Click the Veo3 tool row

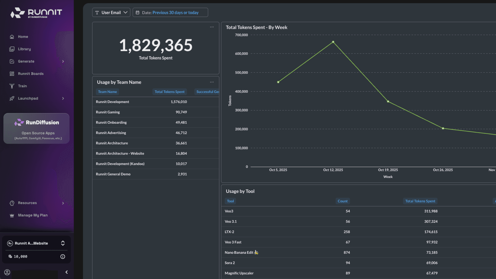(359, 211)
